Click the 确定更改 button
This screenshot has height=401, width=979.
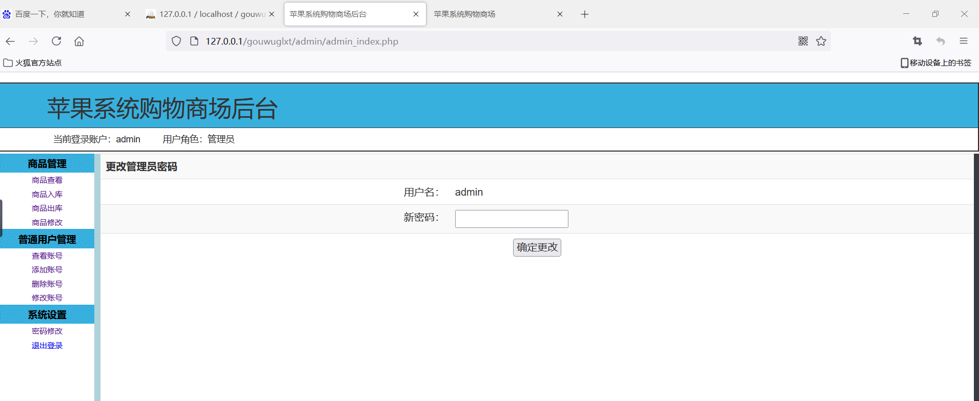pyautogui.click(x=537, y=247)
